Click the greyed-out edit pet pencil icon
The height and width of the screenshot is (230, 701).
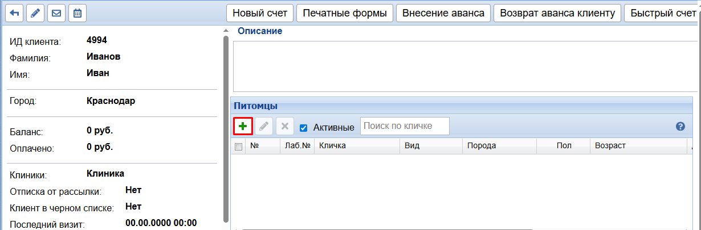click(264, 126)
